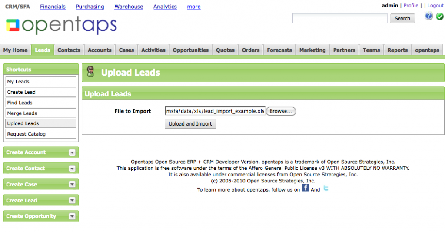Click the opentaps logo

tap(61, 25)
